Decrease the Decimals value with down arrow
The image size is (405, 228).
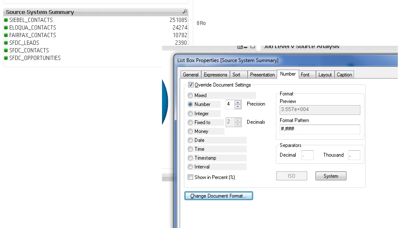(x=238, y=124)
